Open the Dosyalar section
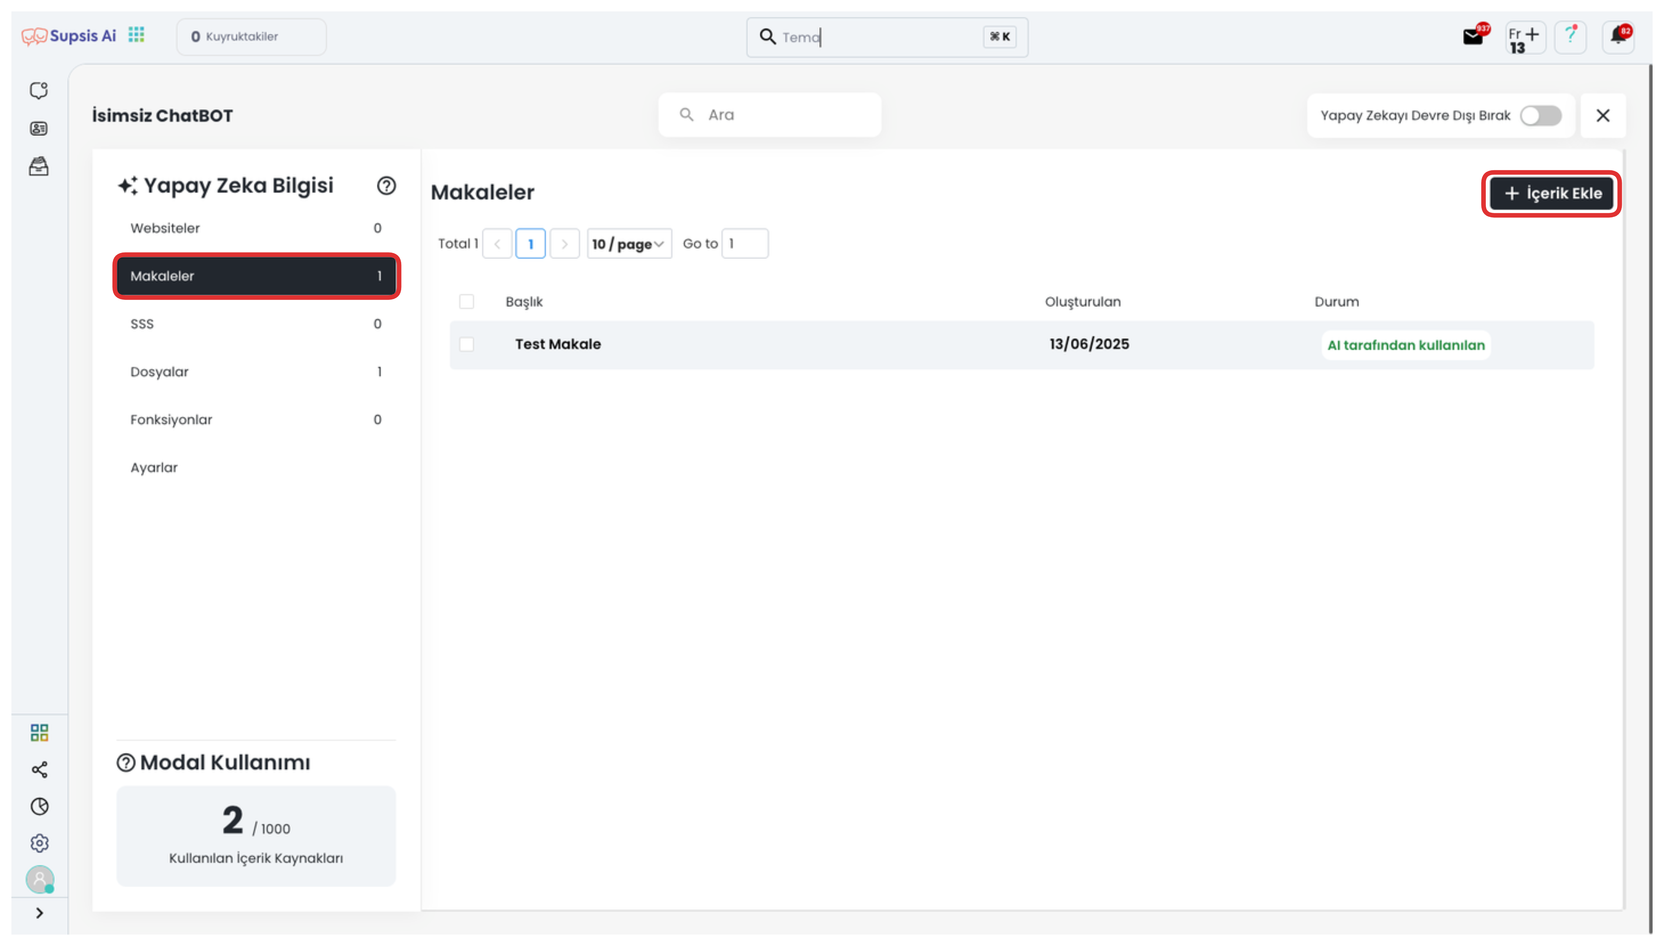This screenshot has width=1664, height=946. [x=256, y=372]
